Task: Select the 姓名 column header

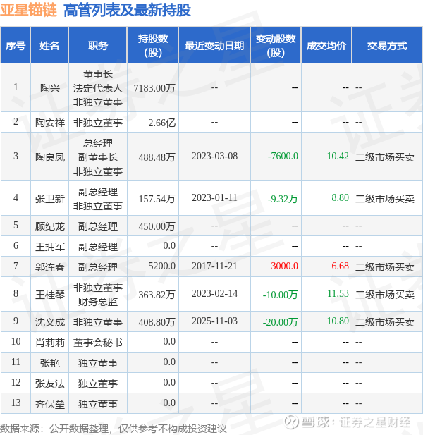Action: [x=49, y=46]
